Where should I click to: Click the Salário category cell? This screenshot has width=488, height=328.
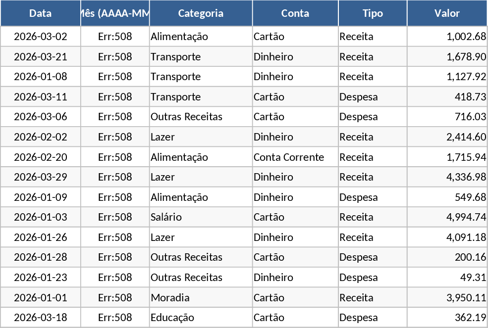[166, 217]
